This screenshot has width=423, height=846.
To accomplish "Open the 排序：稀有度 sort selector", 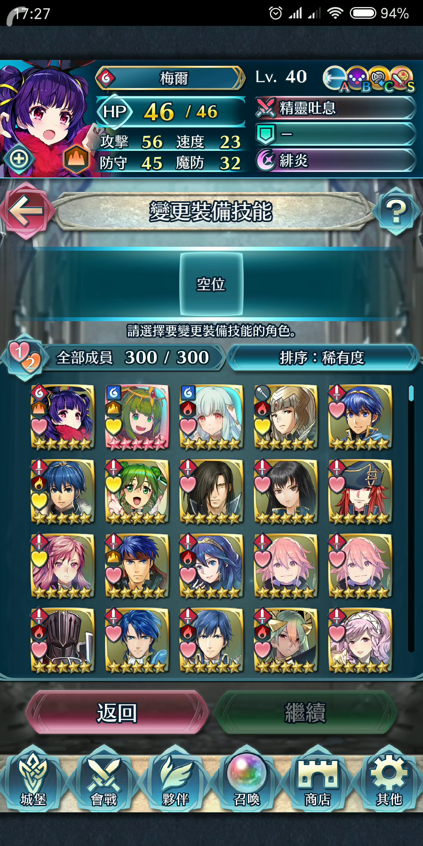I will pos(323,357).
